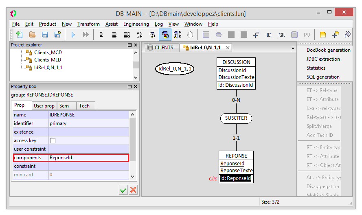Maximize the Project explorer panel
The height and width of the screenshot is (215, 362).
point(129,45)
